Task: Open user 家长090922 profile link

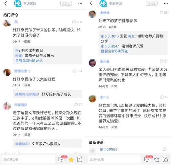Action: [x=109, y=149]
